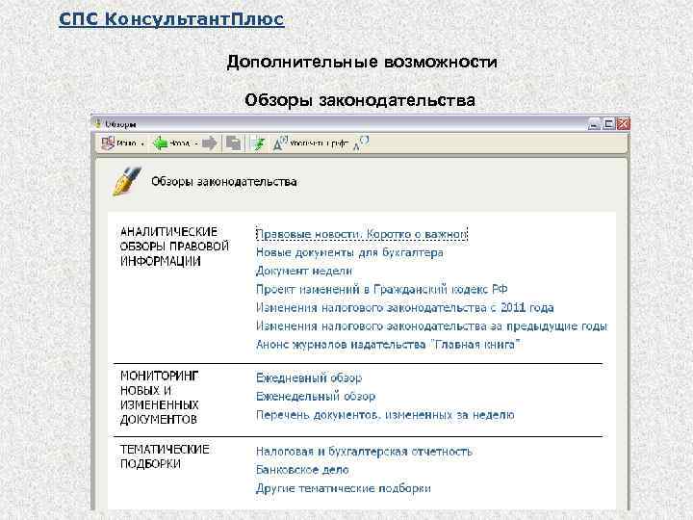
Task: Click the copy pages toolbar icon
Action: [x=233, y=143]
